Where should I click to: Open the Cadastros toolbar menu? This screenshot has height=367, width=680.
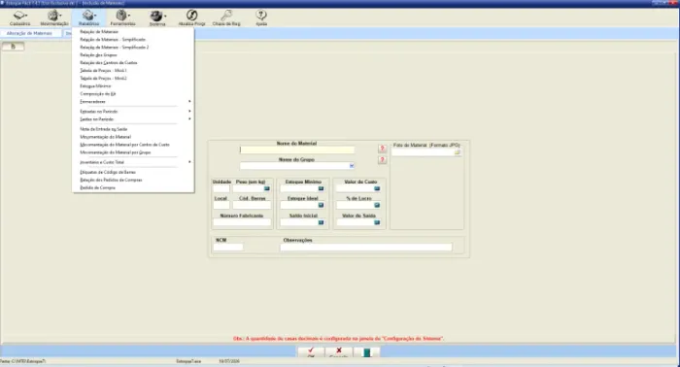point(20,17)
